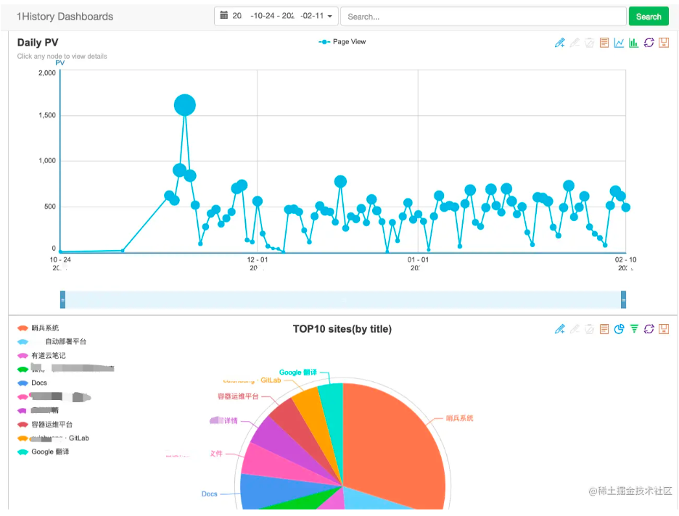Viewport: 679px width, 516px height.
Task: Switch the Daily PV chart to bar type
Action: point(633,42)
